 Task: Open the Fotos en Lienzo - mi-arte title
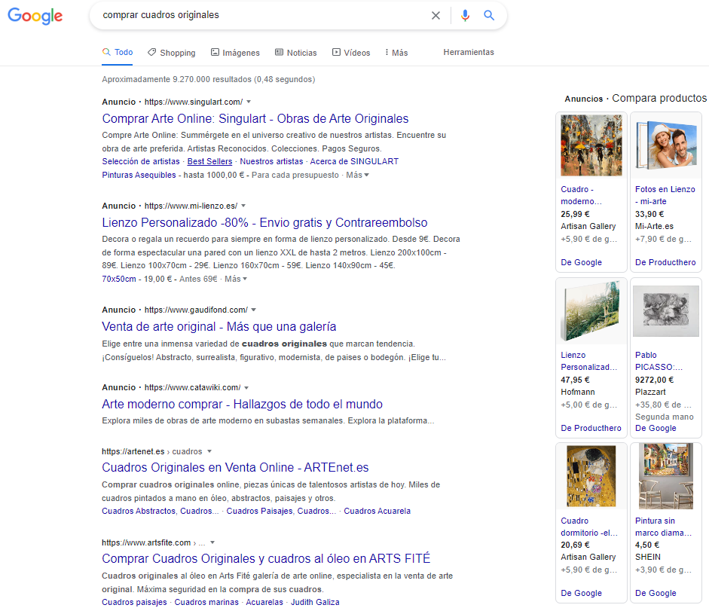pyautogui.click(x=665, y=195)
